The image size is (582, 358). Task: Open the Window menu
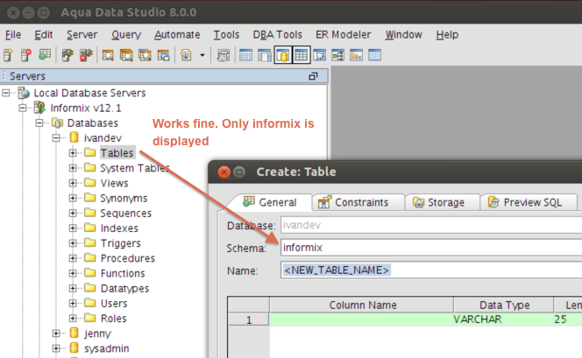click(403, 34)
